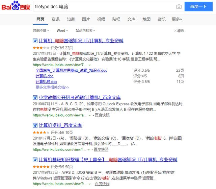Image resolution: width=216 pixels, height=189 pixels.
Task: Expand arrow next to wenku.baidu.com/view/7 URL
Action: [90, 65]
